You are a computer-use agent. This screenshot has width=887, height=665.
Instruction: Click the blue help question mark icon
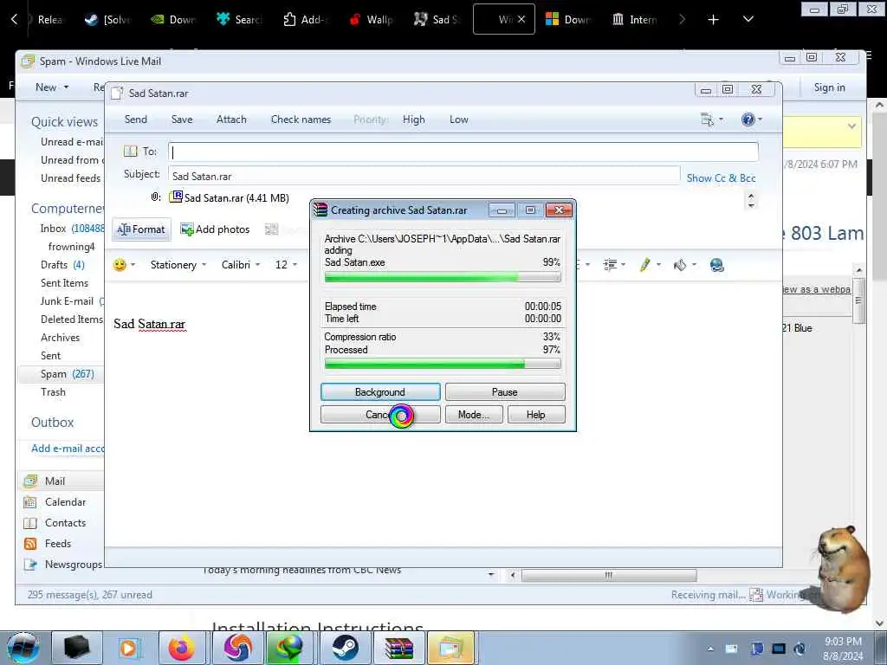click(x=748, y=119)
